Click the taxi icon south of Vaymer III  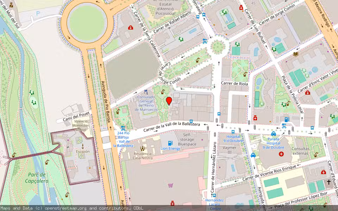pos(253,155)
